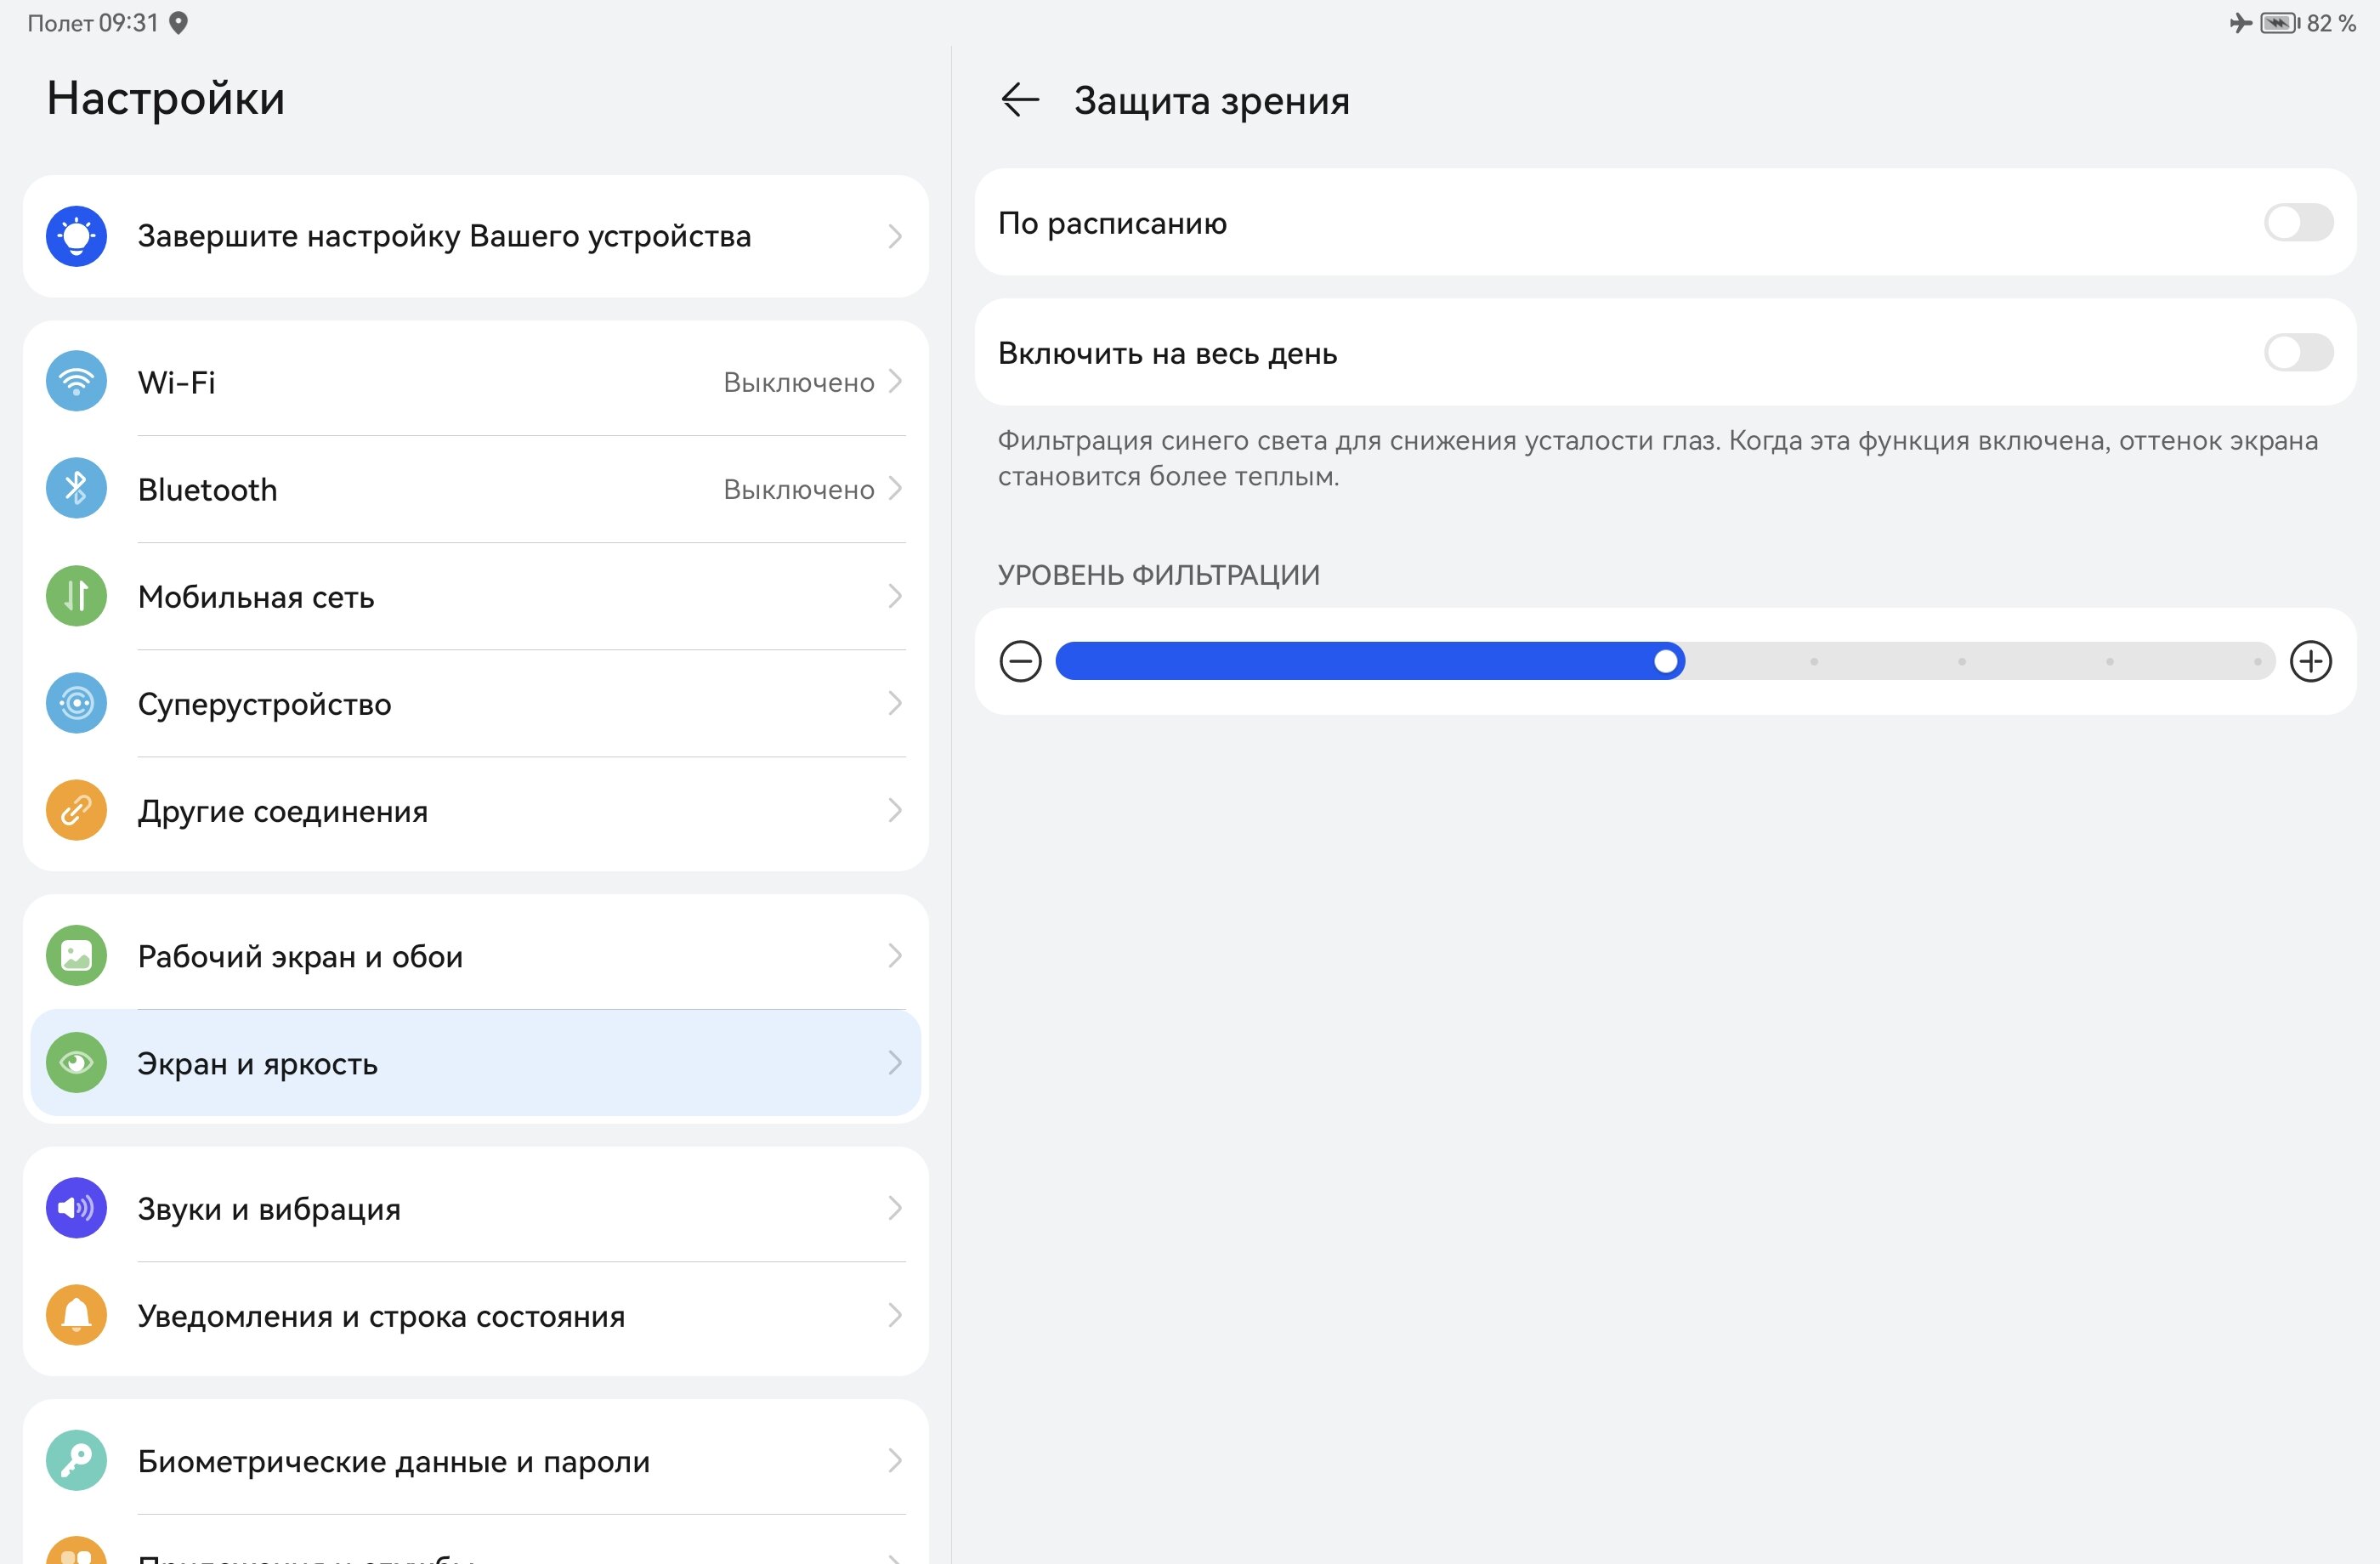Image resolution: width=2380 pixels, height=1564 pixels.
Task: Select Мобильная сеть settings item
Action: 476,596
